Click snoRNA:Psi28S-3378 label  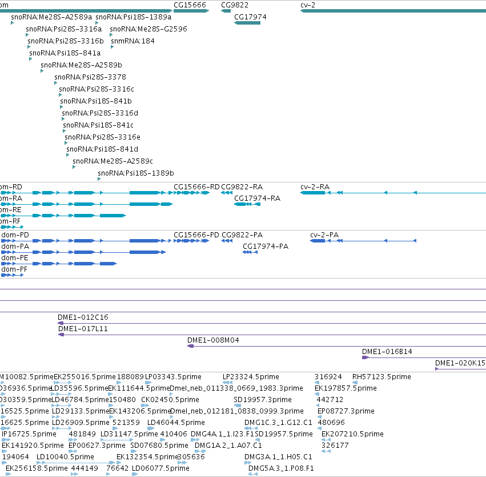pyautogui.click(x=90, y=77)
